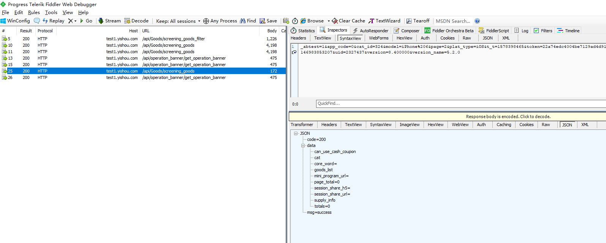
Task: Open the TextWizard tool
Action: [x=384, y=21]
